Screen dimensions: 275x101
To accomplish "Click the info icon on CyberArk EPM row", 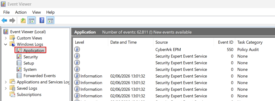I will coord(77,49).
